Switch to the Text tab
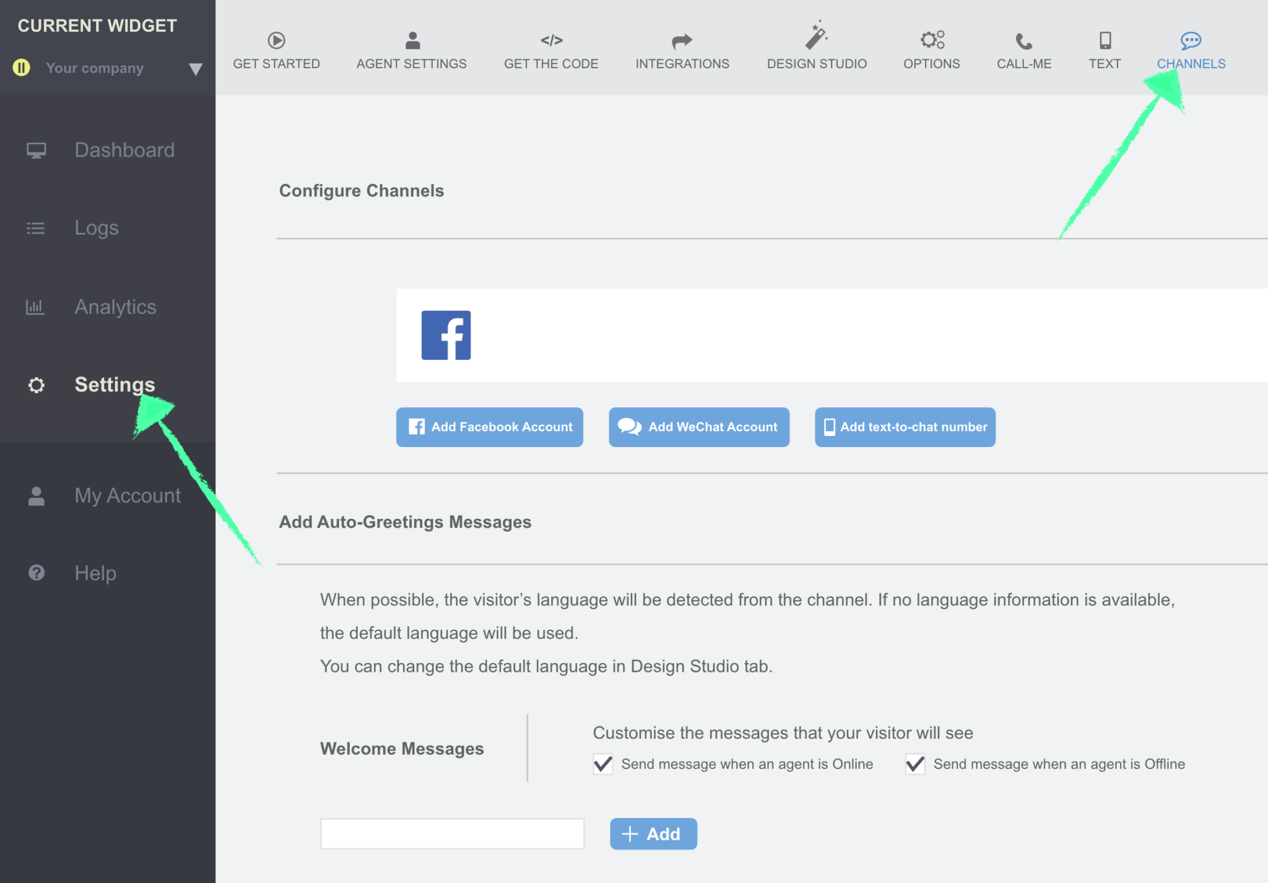The height and width of the screenshot is (883, 1268). pos(1105,40)
